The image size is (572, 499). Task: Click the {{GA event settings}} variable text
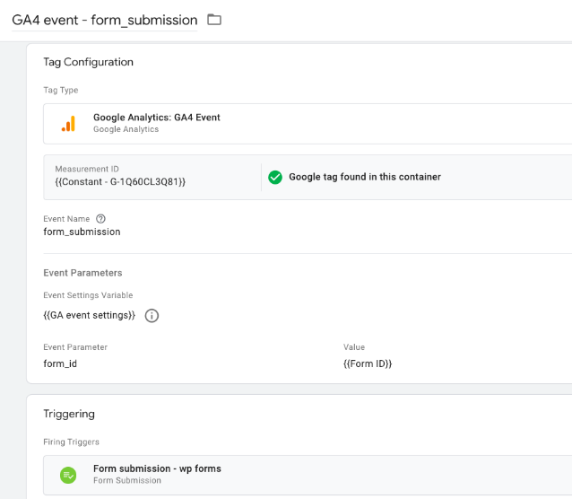(x=89, y=315)
